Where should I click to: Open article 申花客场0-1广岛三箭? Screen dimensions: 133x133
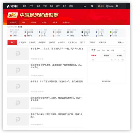click(57, 49)
